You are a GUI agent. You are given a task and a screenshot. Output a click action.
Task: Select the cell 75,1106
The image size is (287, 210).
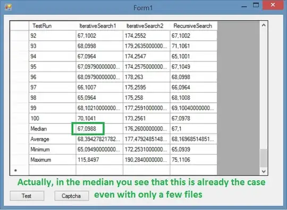[193, 160]
